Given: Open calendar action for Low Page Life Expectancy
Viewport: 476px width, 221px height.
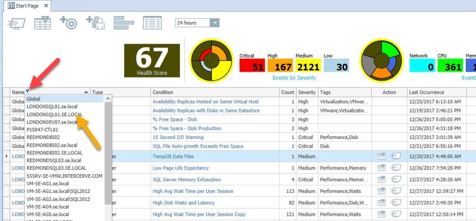Looking at the screenshot, I should coord(382,168).
